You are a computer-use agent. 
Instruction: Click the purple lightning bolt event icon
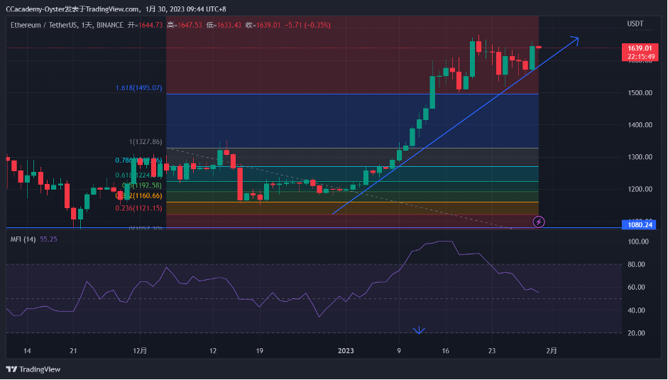[539, 222]
